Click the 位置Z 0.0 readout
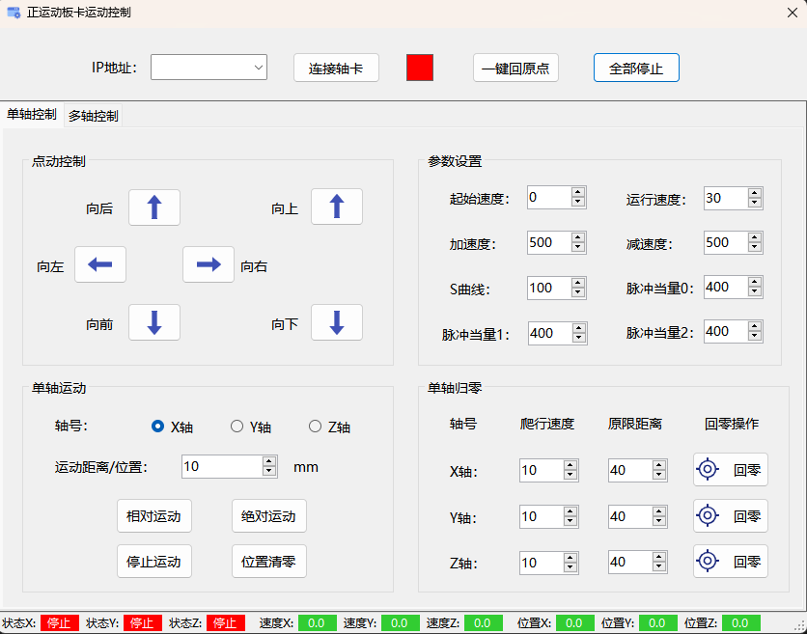Image resolution: width=807 pixels, height=634 pixels. point(741,623)
